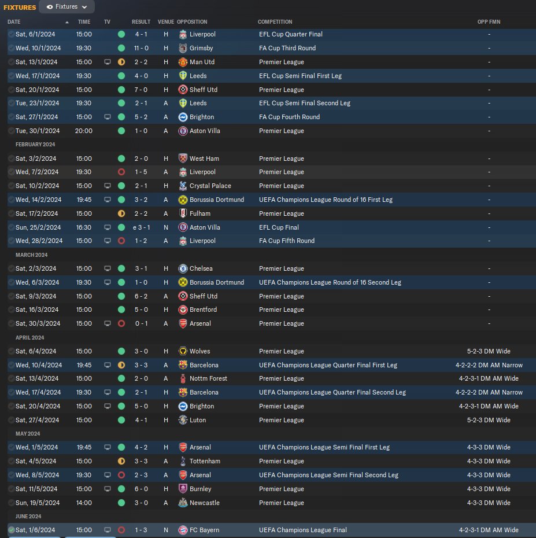The width and height of the screenshot is (536, 538).
Task: Click the FC Bayern club badge
Action: (x=183, y=530)
